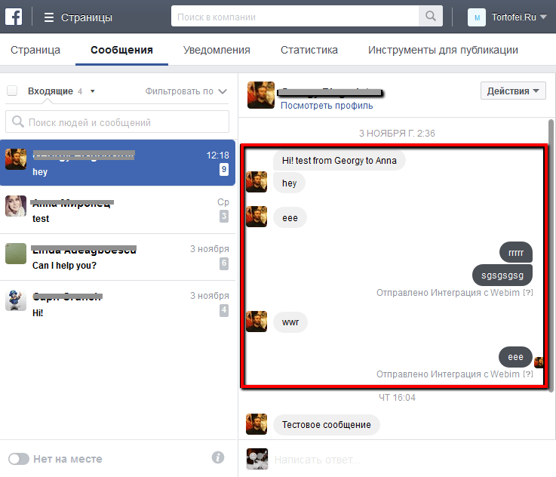Click the [?] help mark after the rrrrr message
Screen dimensions: 556x477
pyautogui.click(x=528, y=292)
